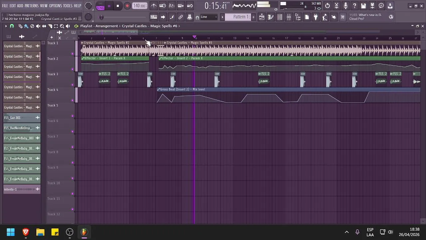Image resolution: width=426 pixels, height=240 pixels.
Task: Open the OPTIONS menu
Action: tap(56, 6)
